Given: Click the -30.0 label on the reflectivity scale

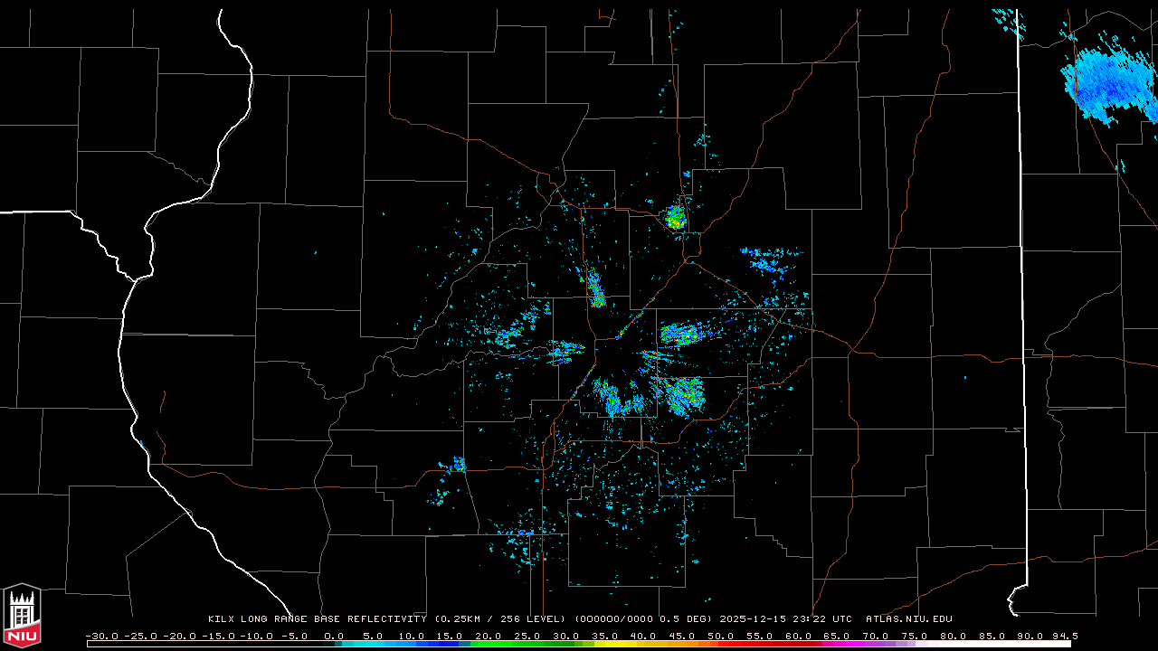Looking at the screenshot, I should click(x=101, y=636).
